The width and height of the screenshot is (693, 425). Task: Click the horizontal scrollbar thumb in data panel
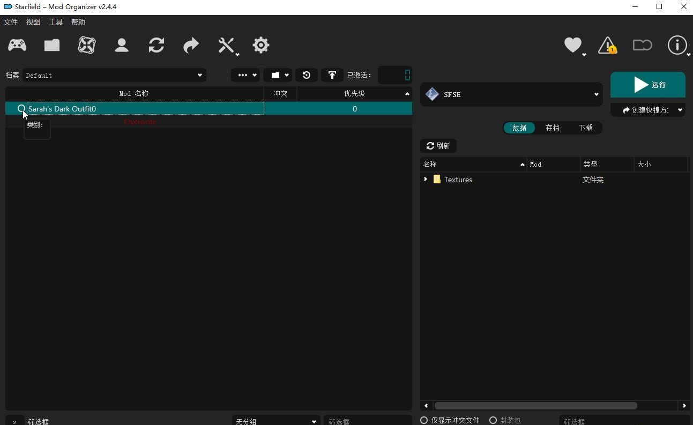(x=535, y=406)
